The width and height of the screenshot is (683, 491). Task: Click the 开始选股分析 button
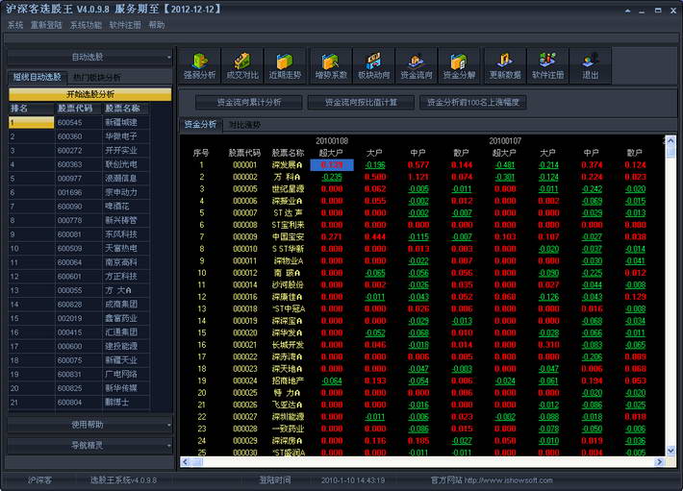point(90,94)
